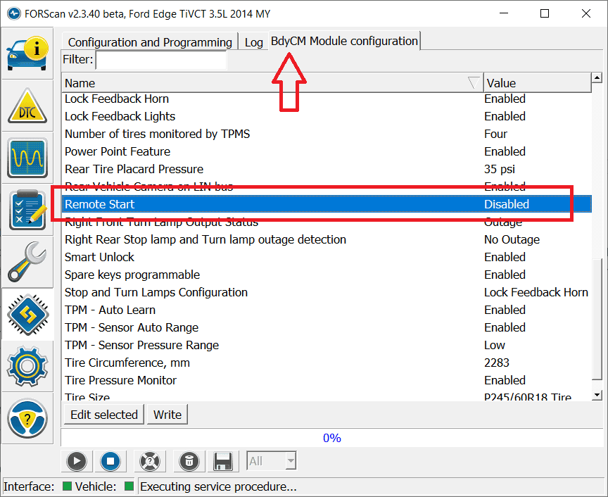Switch to the Log tab
The image size is (608, 497).
(x=253, y=42)
